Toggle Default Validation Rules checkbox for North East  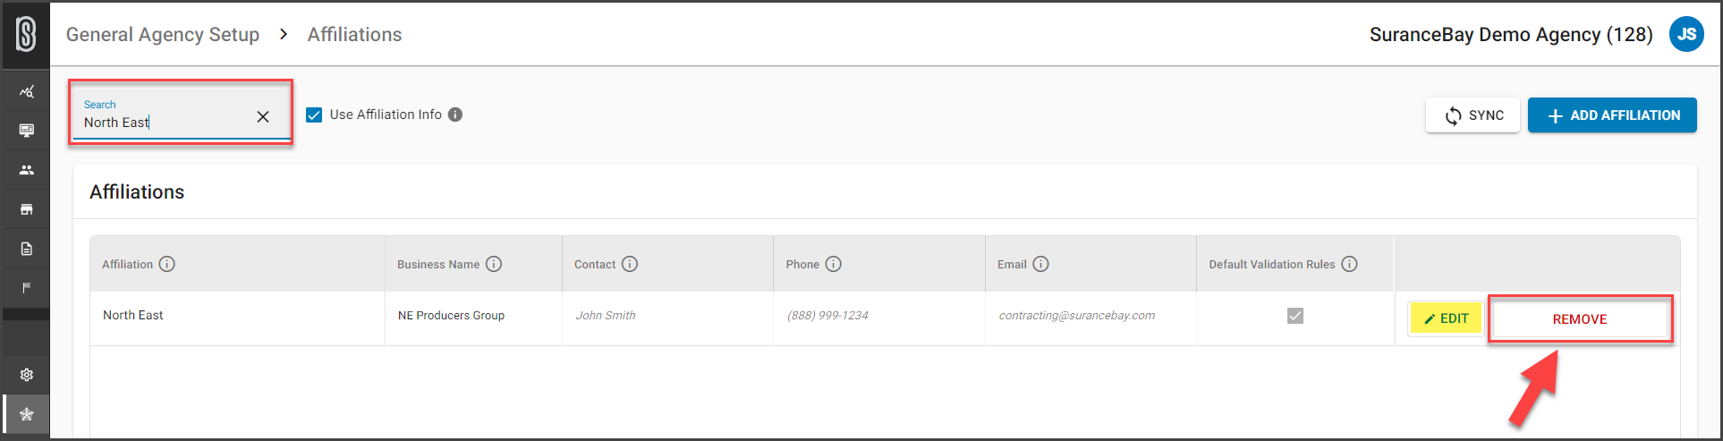tap(1295, 316)
